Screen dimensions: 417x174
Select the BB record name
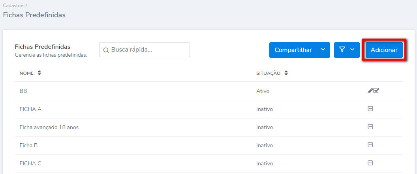[x=23, y=91]
